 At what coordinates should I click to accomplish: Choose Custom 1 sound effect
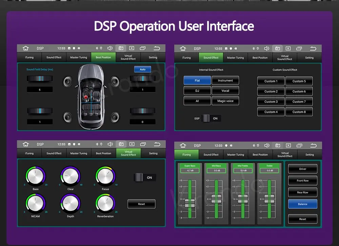click(271, 81)
